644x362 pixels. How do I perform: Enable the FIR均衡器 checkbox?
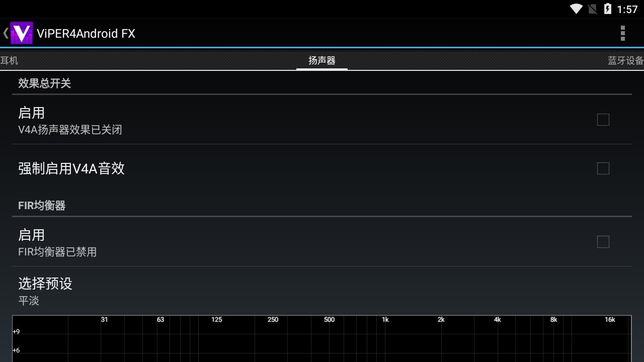(603, 242)
